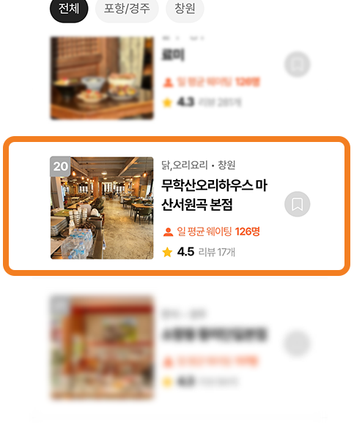Click the star icon beside 4.3 rating
The height and width of the screenshot is (423, 354).
tap(167, 102)
